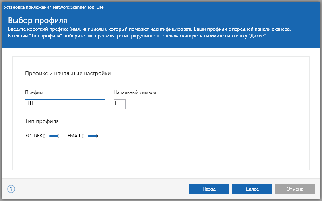Toggle the EMAIL profile type switch
Image resolution: width=322 pixels, height=201 pixels.
tap(90, 136)
